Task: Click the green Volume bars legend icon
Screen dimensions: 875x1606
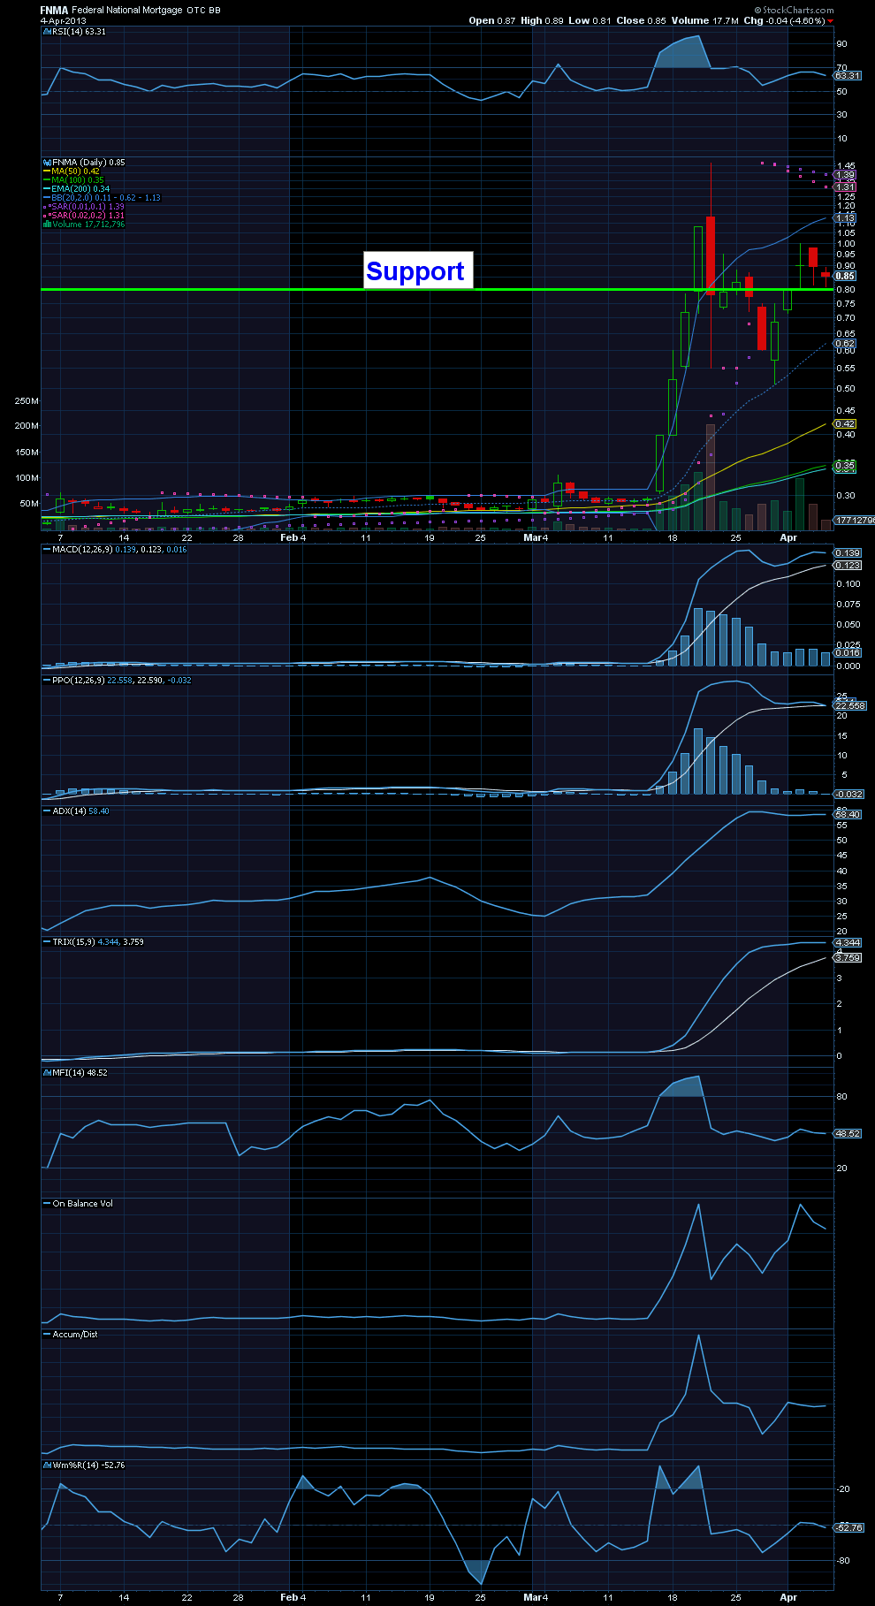Action: click(x=47, y=225)
